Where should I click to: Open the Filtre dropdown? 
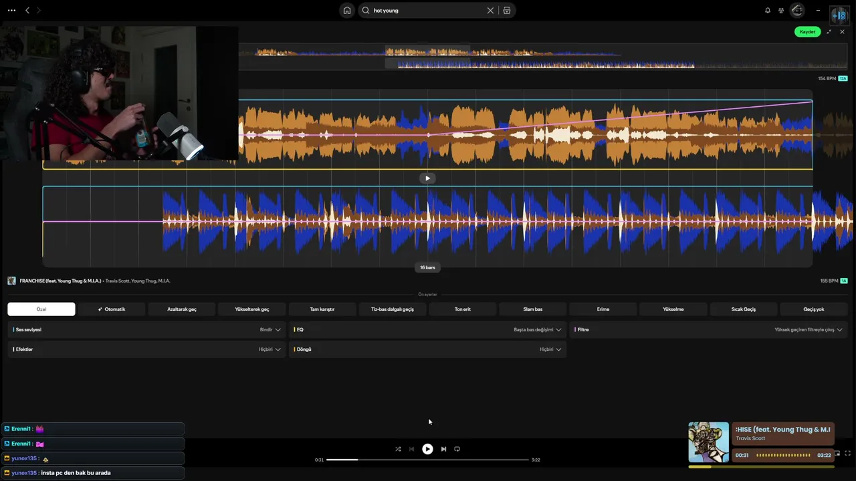(x=709, y=329)
